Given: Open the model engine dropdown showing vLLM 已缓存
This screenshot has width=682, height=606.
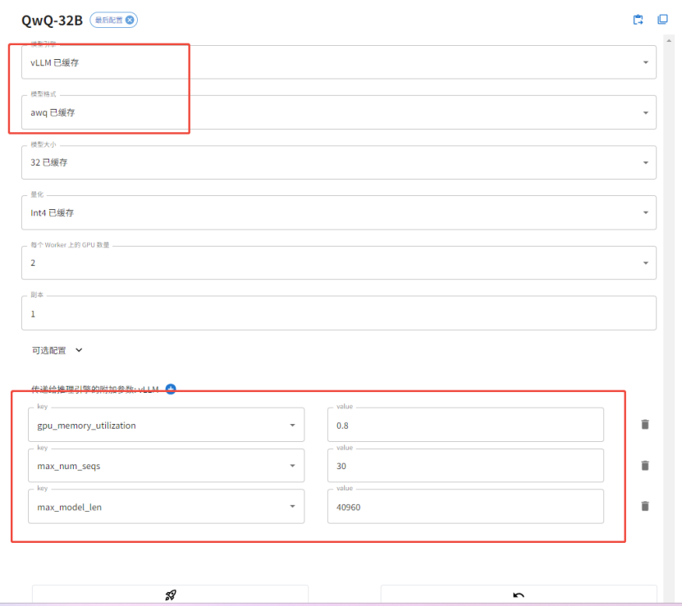Looking at the screenshot, I should pyautogui.click(x=339, y=62).
